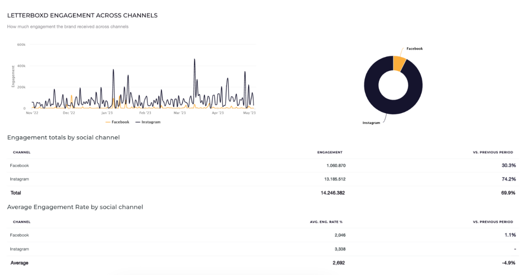Click the Apr '23 x-axis label
The image size is (529, 275).
218,113
